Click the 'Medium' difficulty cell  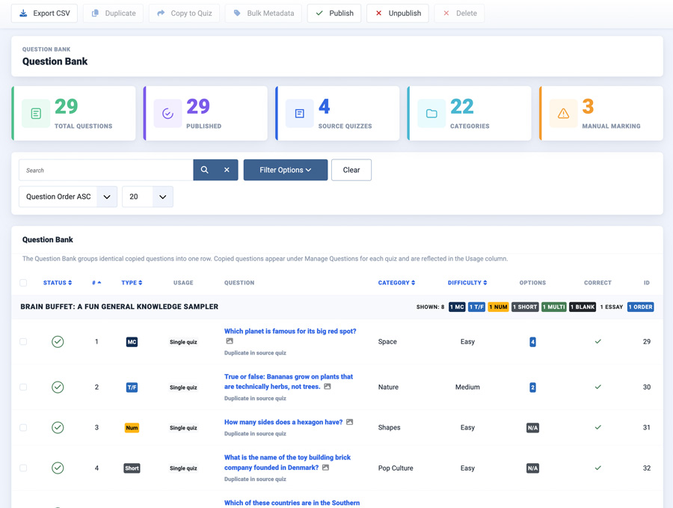tap(467, 388)
